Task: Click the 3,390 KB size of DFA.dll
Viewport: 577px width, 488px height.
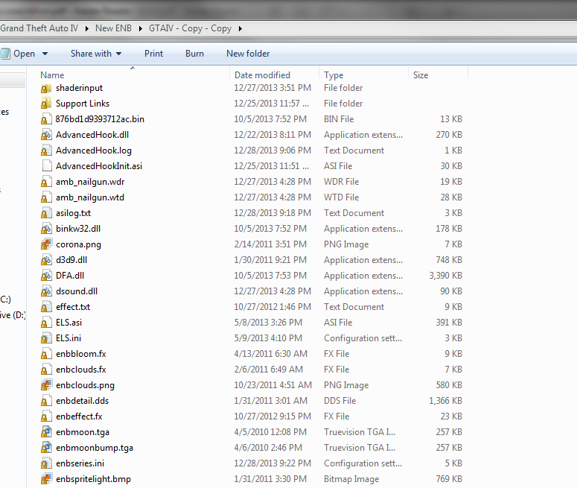Action: [445, 276]
